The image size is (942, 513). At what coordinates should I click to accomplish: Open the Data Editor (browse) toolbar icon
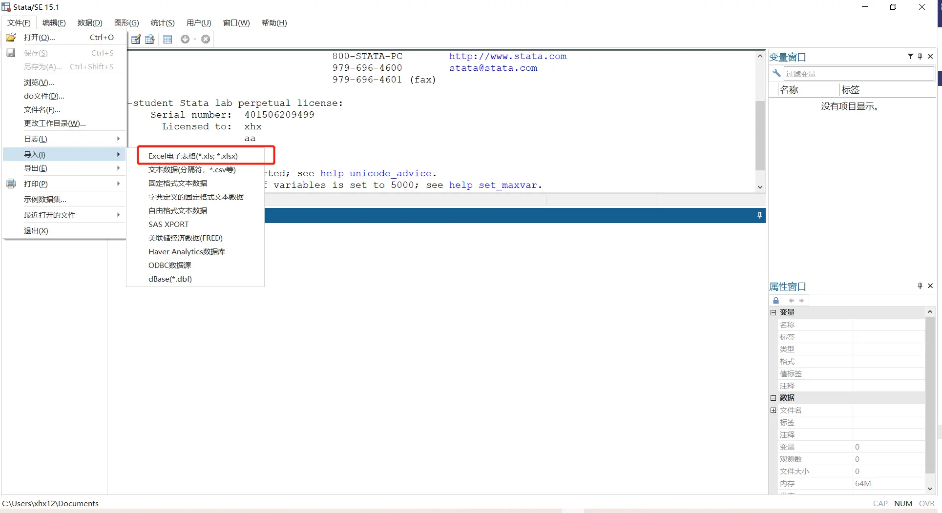149,39
